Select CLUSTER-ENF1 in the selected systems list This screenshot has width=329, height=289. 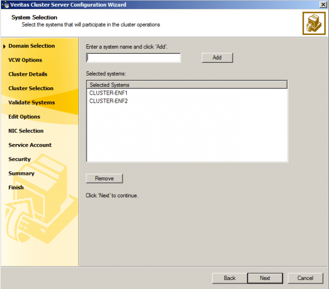pos(108,93)
